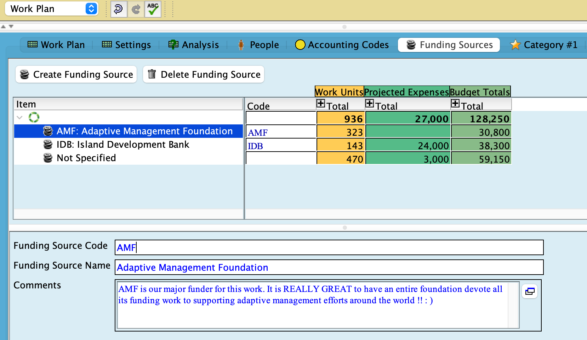Click the Delete Funding Source button
Screen dimensions: 587x340
coord(204,75)
